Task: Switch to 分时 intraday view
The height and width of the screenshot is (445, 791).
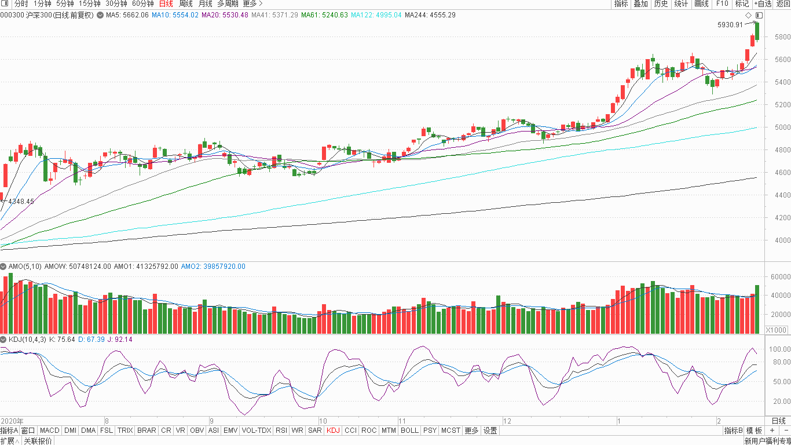Action: tap(21, 3)
